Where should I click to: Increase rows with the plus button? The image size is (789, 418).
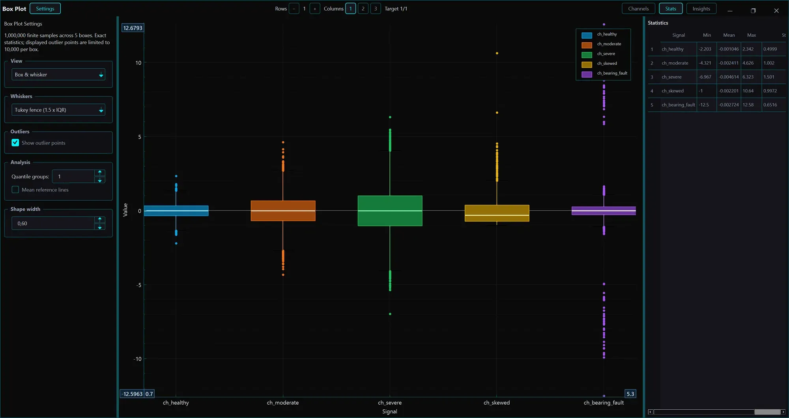click(x=315, y=9)
